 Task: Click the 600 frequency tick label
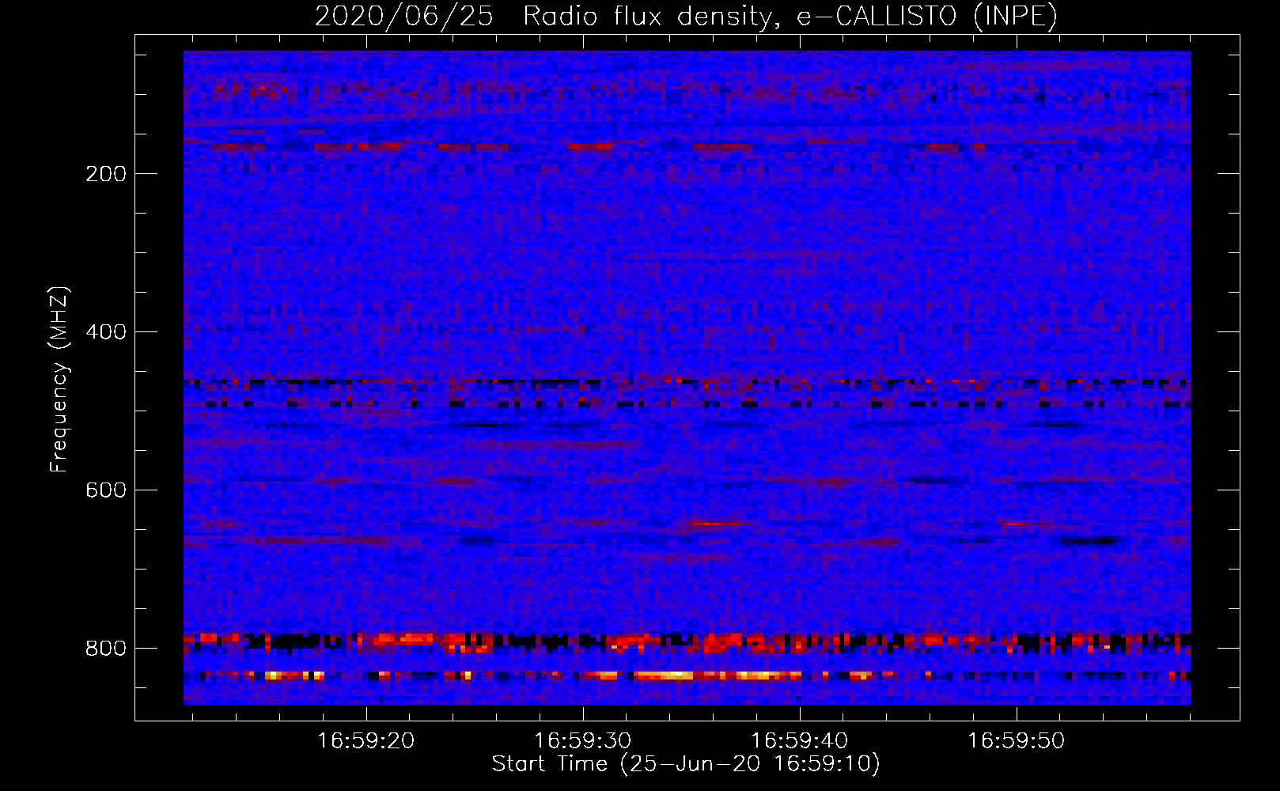click(106, 490)
